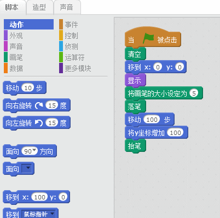Edit x value 100 in palette 移到 block
The image size is (220, 218).
(39, 197)
